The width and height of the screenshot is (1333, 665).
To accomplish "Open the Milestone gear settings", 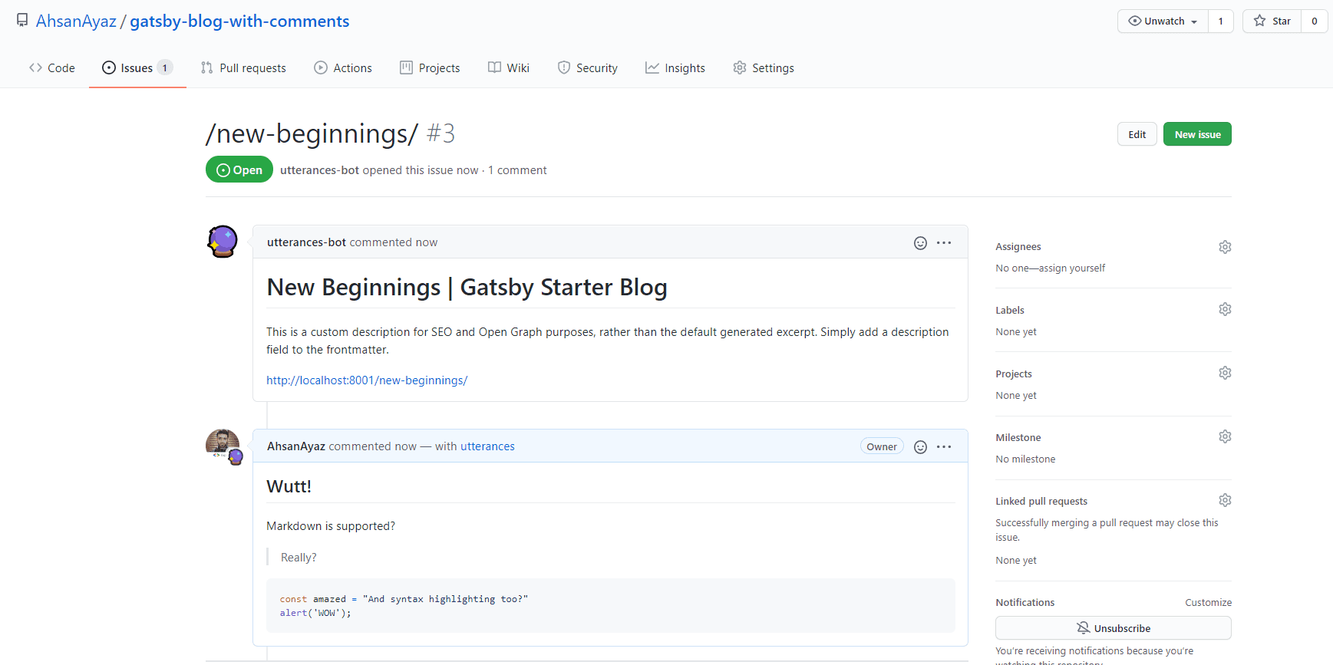I will click(1225, 436).
